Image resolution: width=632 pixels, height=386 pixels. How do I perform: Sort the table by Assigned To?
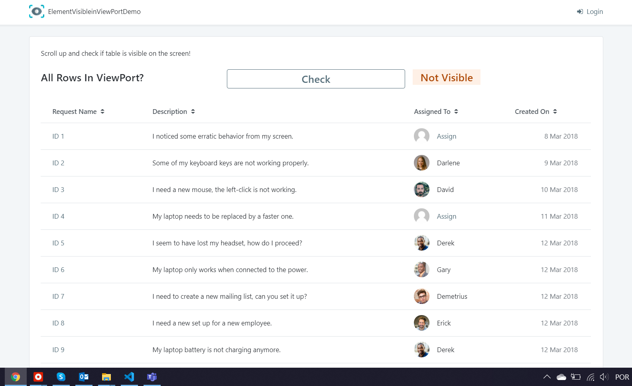click(436, 112)
